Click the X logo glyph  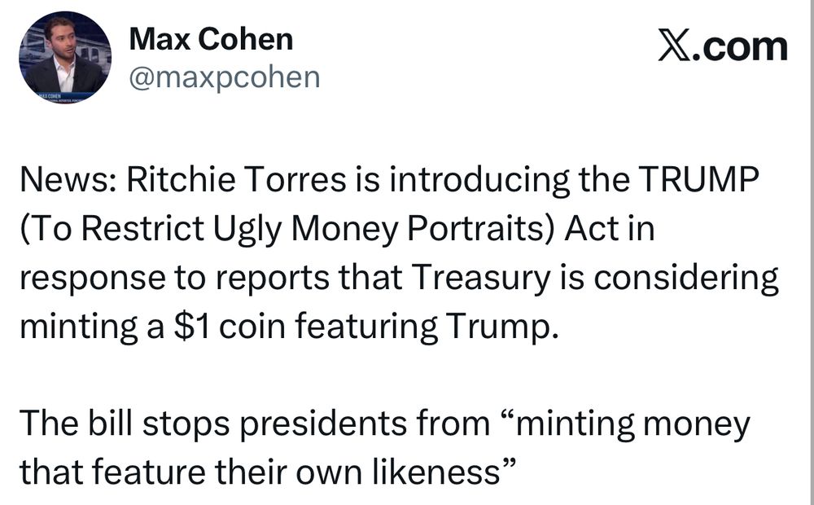point(674,46)
